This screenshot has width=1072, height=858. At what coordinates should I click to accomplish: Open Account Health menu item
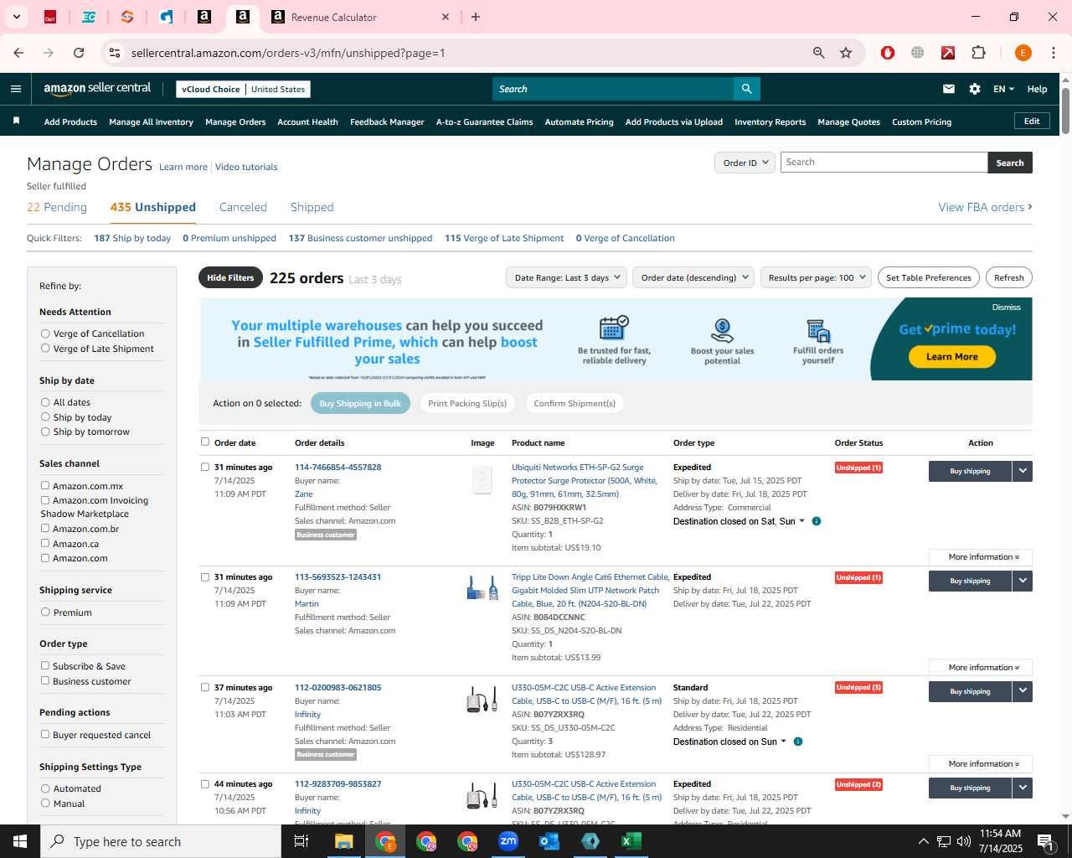pos(307,121)
